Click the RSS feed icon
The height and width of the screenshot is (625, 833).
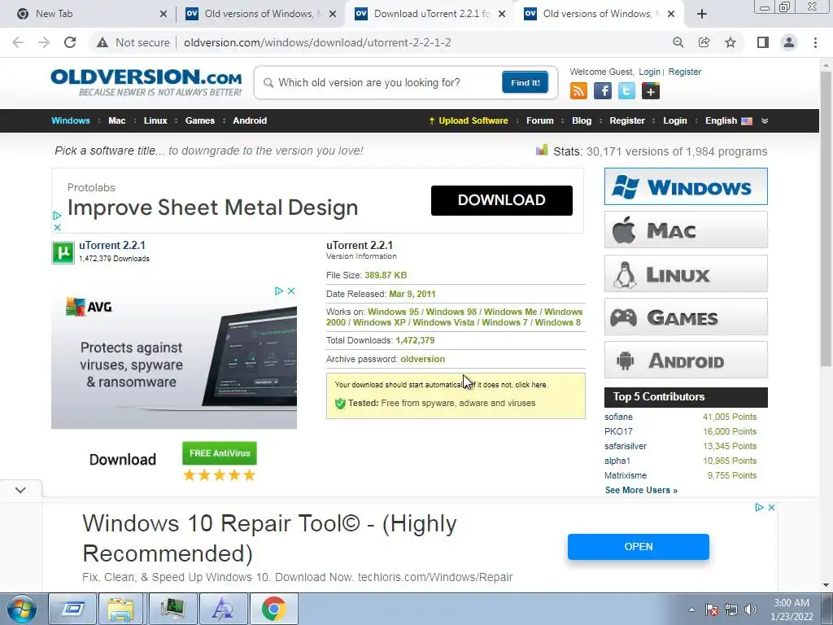[578, 91]
